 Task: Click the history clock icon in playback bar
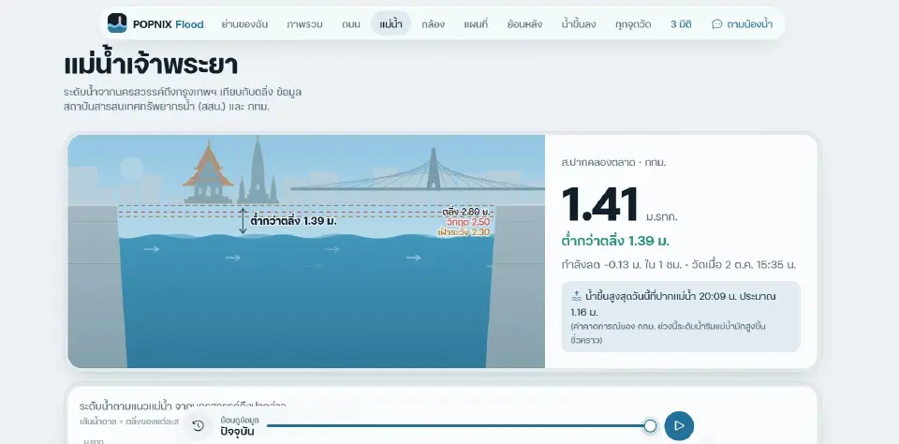point(199,425)
